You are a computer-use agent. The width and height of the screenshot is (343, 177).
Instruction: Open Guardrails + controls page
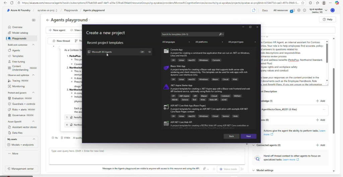[23, 104]
